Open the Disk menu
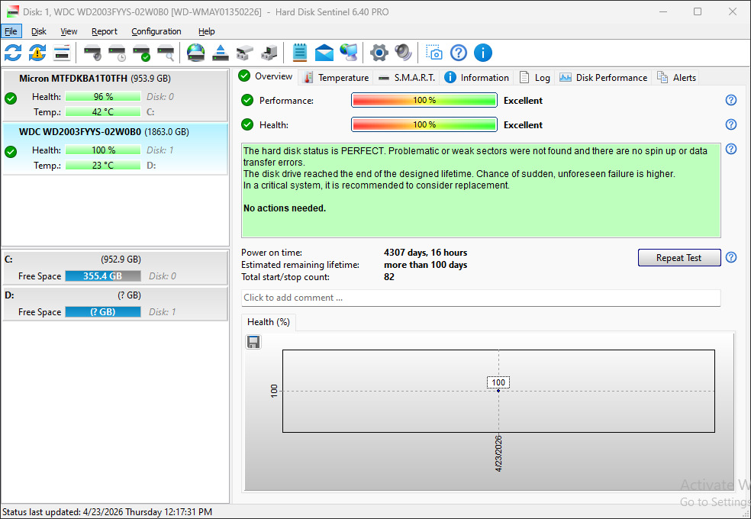Image resolution: width=751 pixels, height=519 pixels. coord(39,31)
